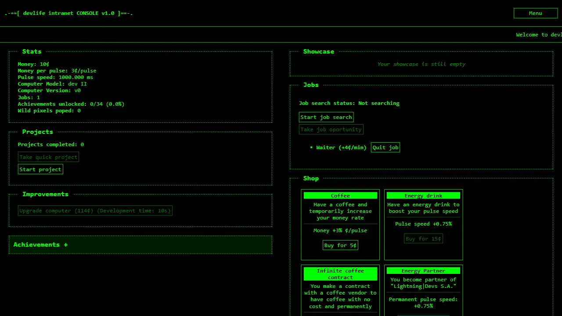
Task: Click Waiter (+4¢/min) job entry
Action: click(x=341, y=147)
